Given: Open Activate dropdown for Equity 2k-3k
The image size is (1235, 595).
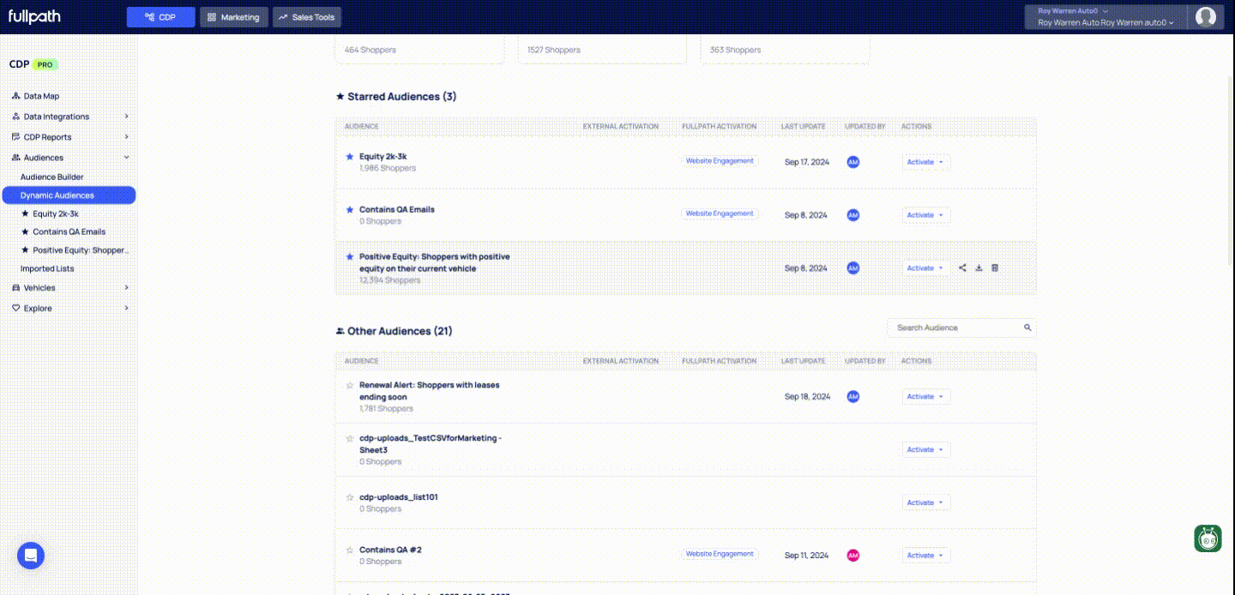Looking at the screenshot, I should pos(925,162).
